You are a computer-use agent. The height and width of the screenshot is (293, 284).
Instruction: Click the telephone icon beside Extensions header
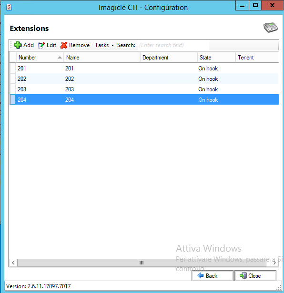click(271, 28)
